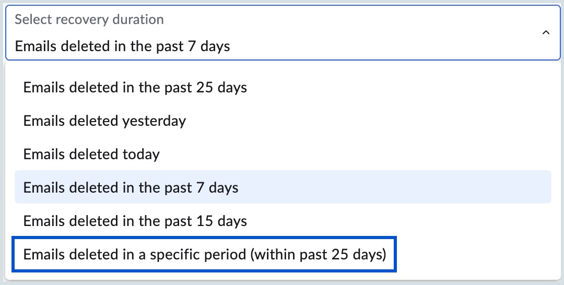Choose Emails deleted in the past 25 days
564x285 pixels.
[x=135, y=87]
